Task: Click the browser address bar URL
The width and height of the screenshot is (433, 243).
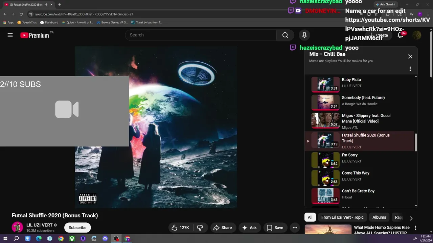Action: point(84,14)
